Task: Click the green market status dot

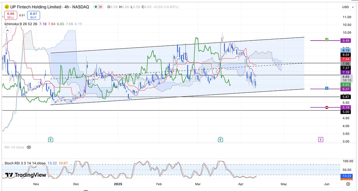Action: click(95, 7)
